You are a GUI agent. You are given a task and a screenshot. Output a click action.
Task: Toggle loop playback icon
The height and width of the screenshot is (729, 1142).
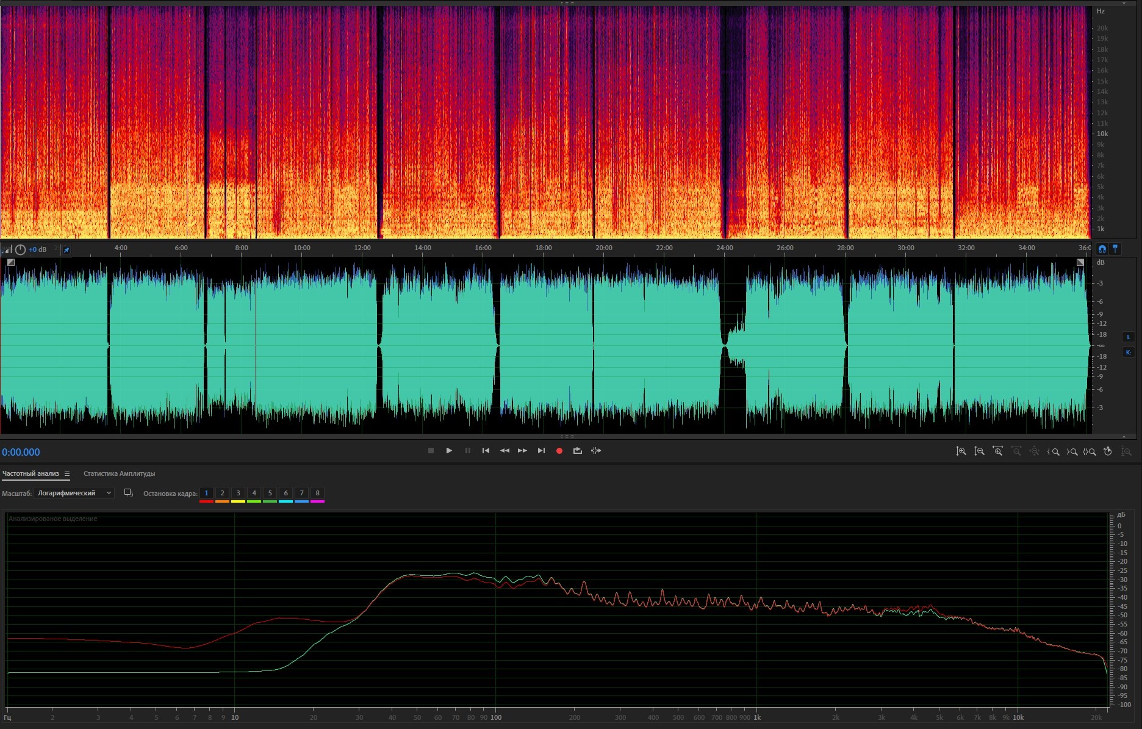pyautogui.click(x=577, y=451)
